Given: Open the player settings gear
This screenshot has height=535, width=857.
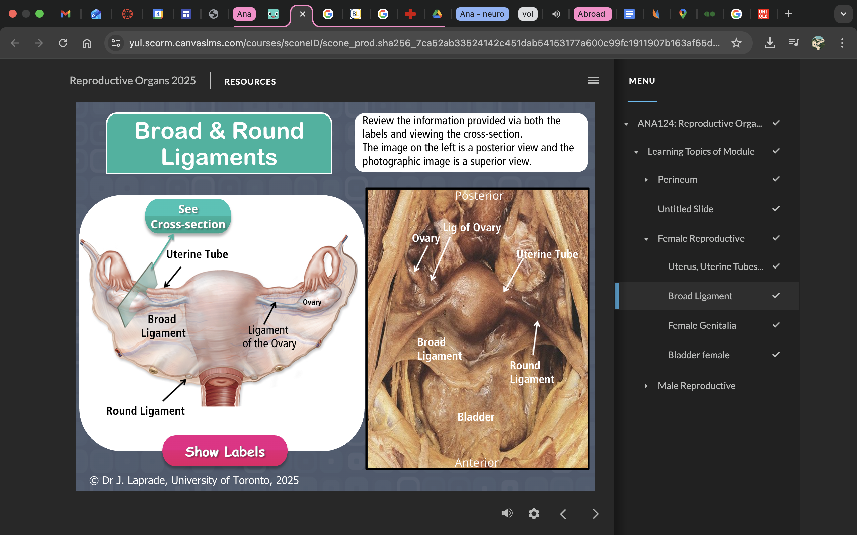Looking at the screenshot, I should tap(534, 513).
